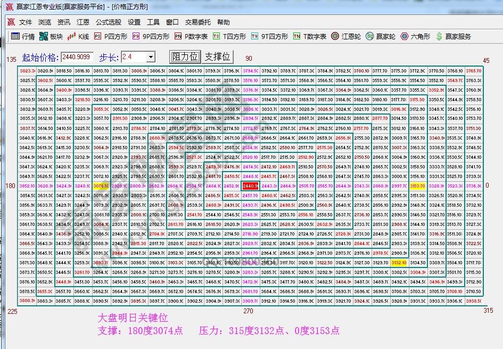
Task: Toggle the 阻力位 resistance level display
Action: 184,56
